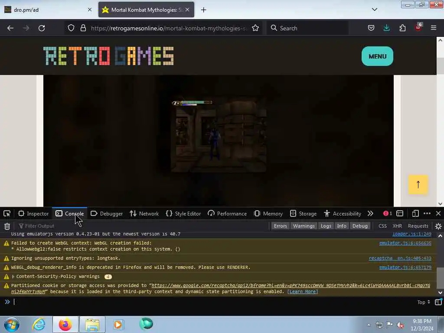Toggle the CSS filter
Image resolution: width=444 pixels, height=333 pixels.
(x=382, y=226)
